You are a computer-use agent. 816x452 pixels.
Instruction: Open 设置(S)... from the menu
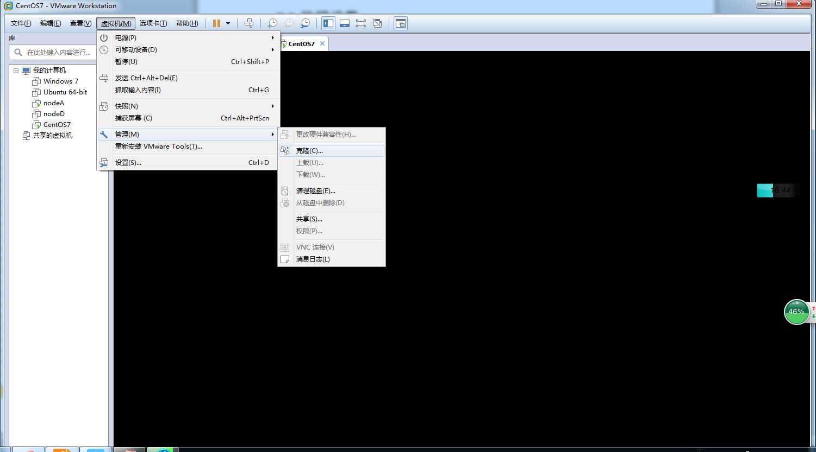(x=188, y=163)
